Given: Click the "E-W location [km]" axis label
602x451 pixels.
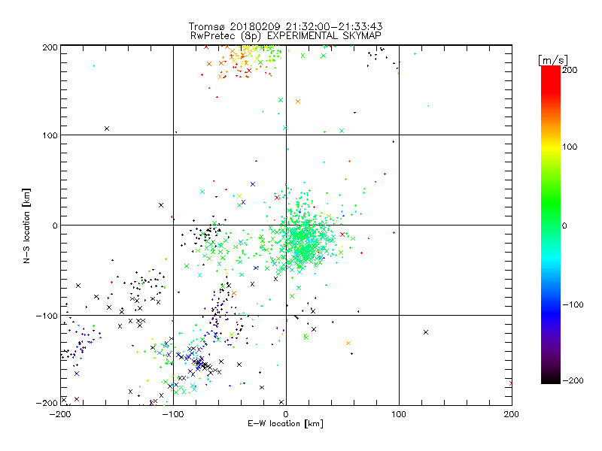Looking at the screenshot, I should [x=285, y=424].
